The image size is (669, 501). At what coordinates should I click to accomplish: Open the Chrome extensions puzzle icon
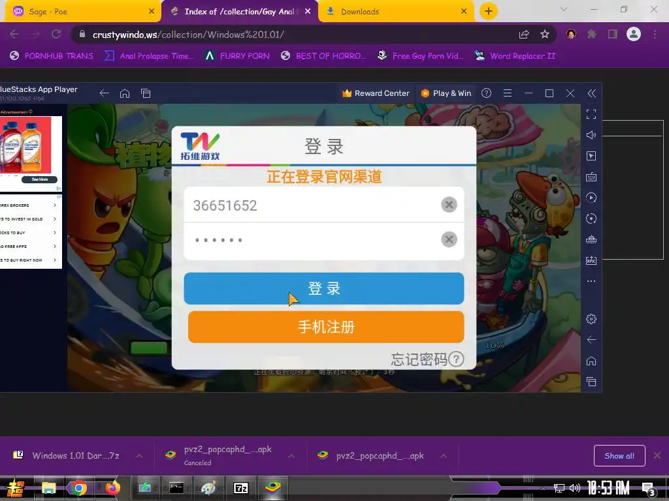(x=592, y=34)
